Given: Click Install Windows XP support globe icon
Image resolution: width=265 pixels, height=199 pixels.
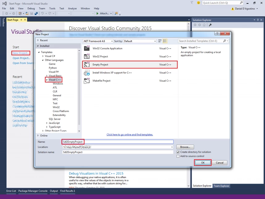Looking at the screenshot, I should [87, 73].
